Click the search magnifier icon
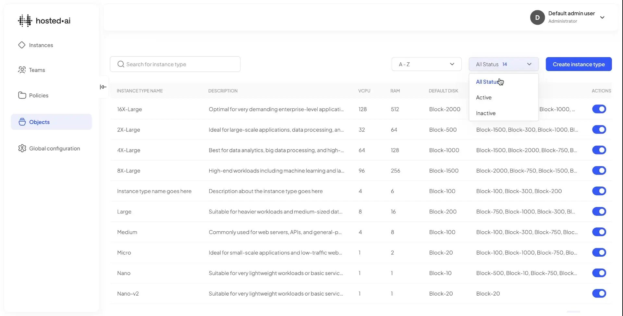623x316 pixels. [x=120, y=64]
